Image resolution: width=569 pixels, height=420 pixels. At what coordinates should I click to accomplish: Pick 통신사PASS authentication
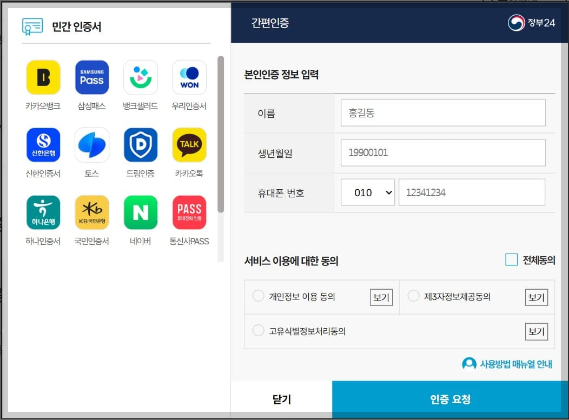tap(189, 212)
